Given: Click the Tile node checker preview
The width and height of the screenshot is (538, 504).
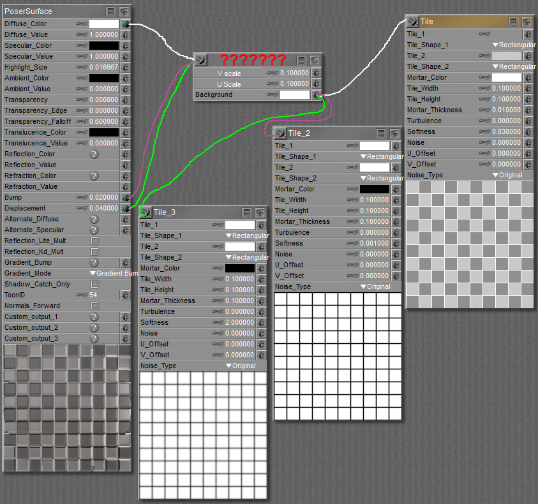Looking at the screenshot, I should coord(470,244).
